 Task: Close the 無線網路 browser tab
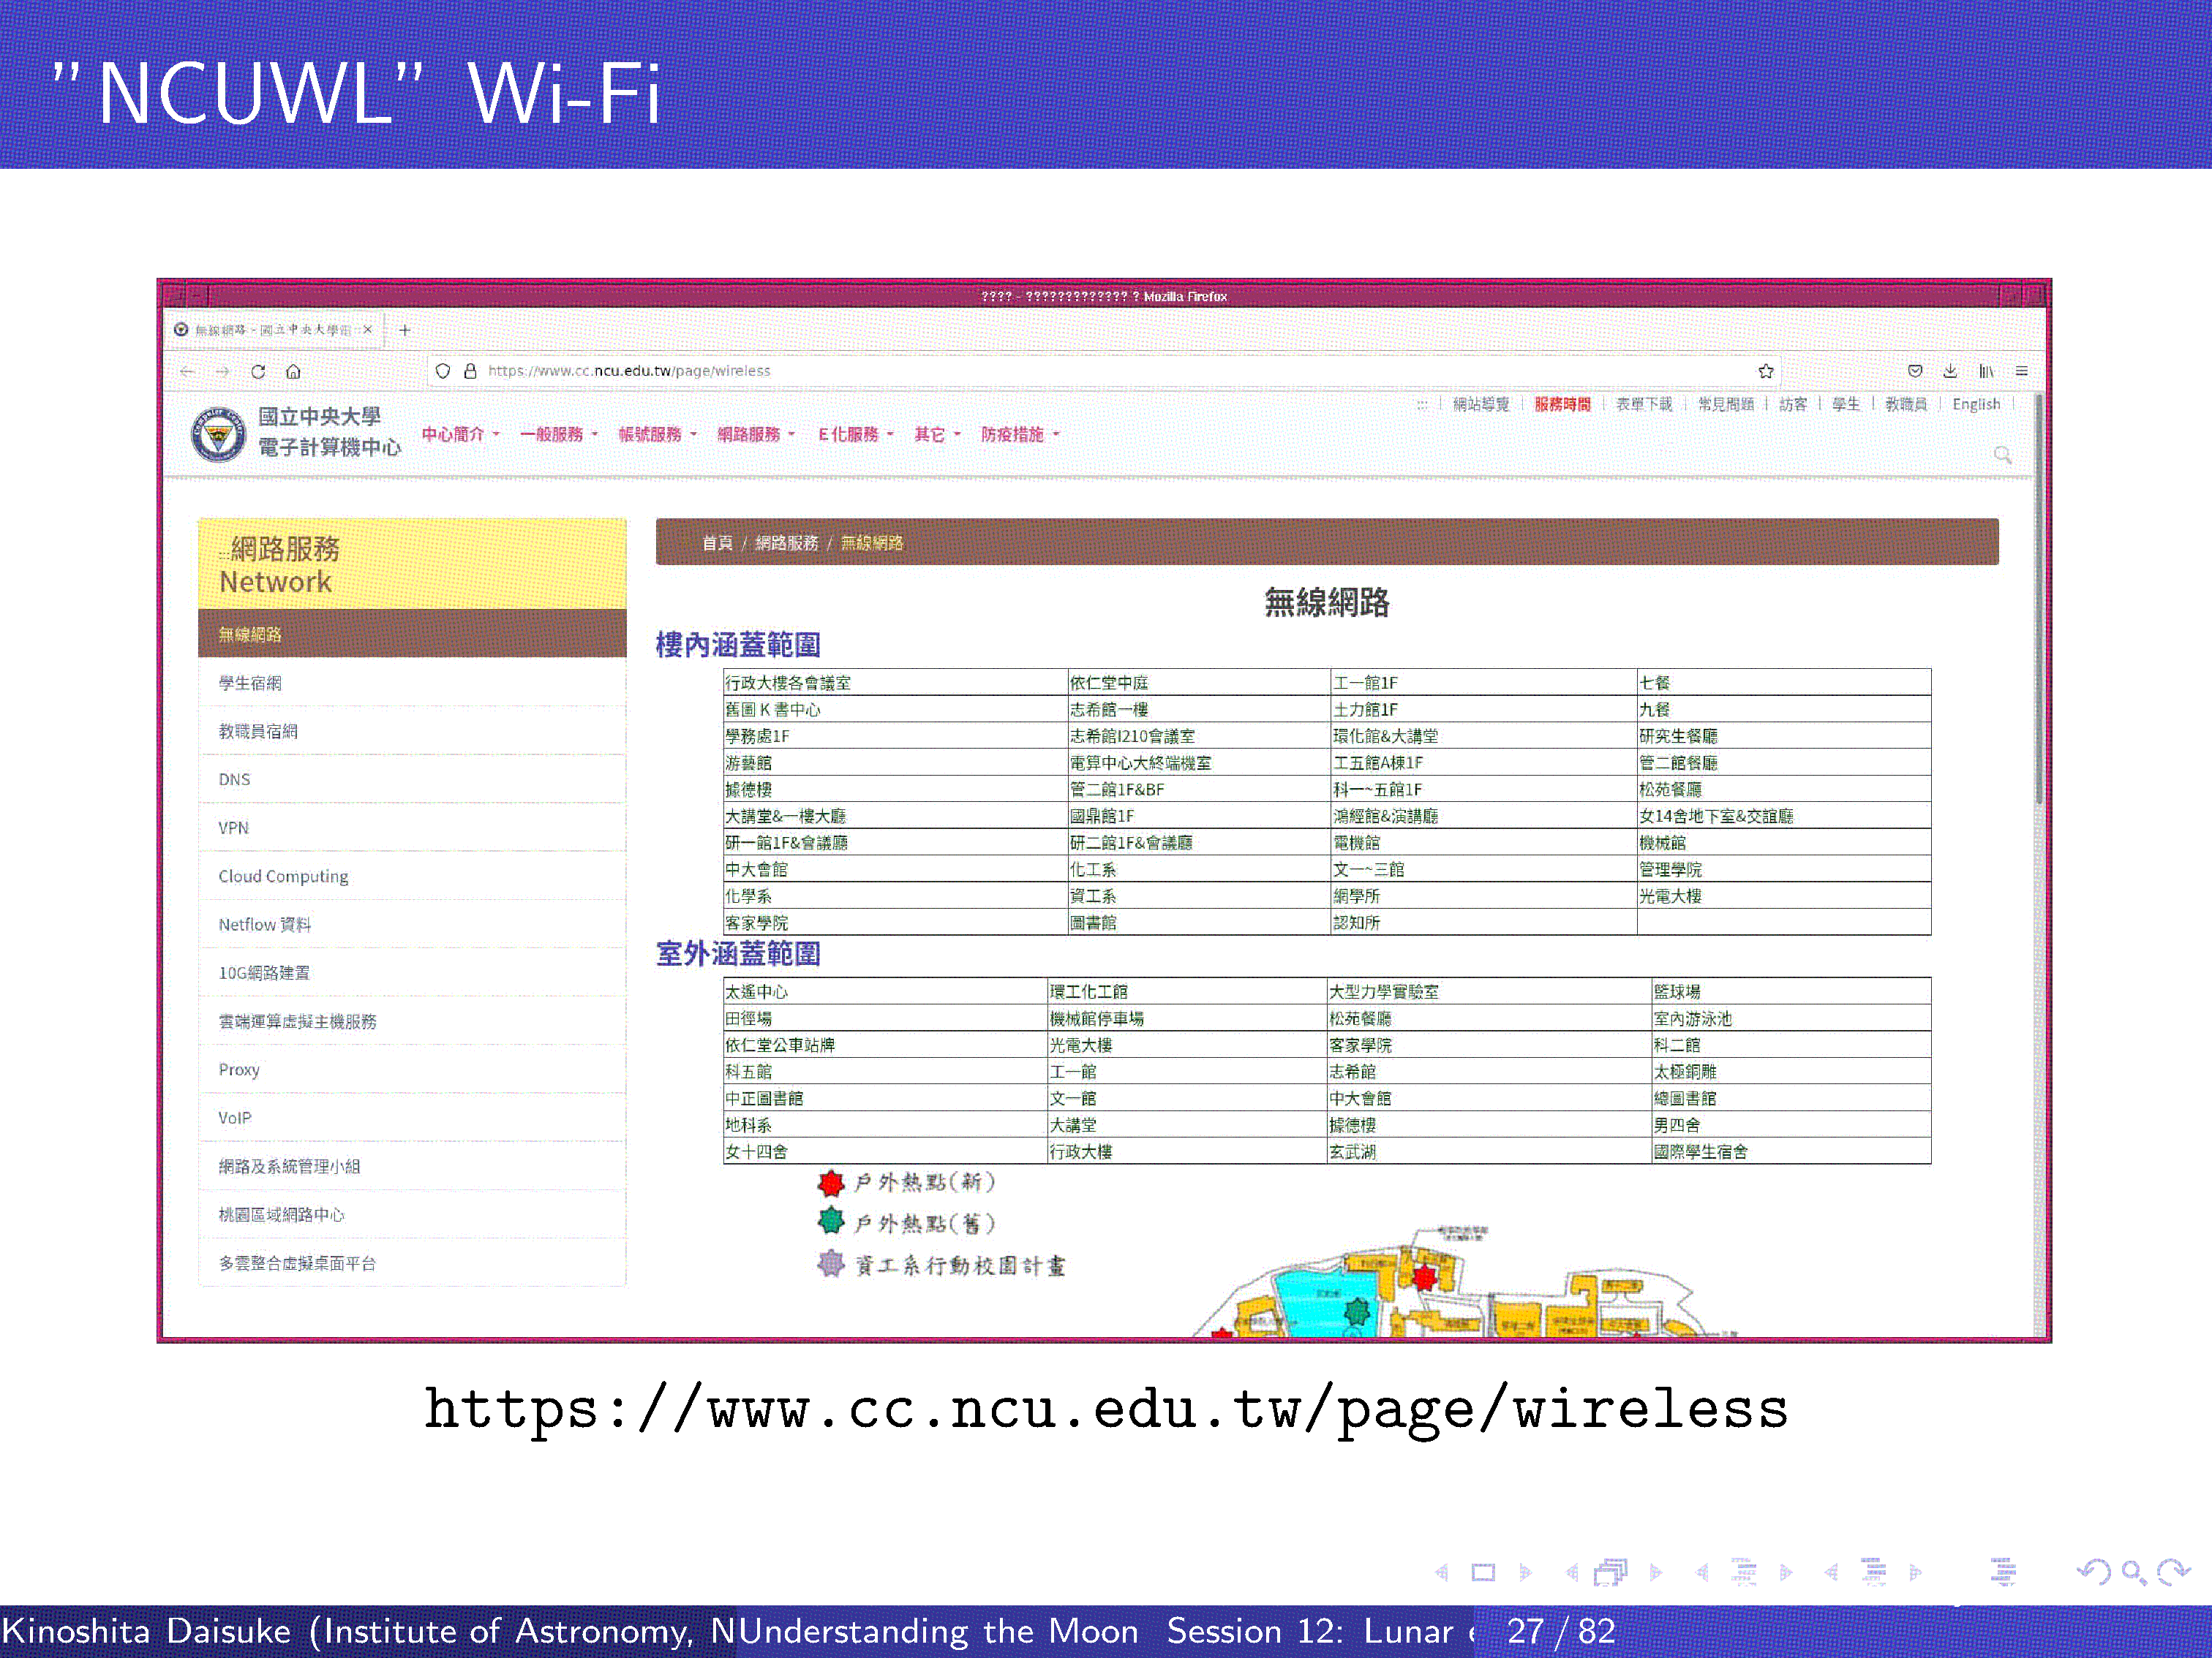pos(367,330)
